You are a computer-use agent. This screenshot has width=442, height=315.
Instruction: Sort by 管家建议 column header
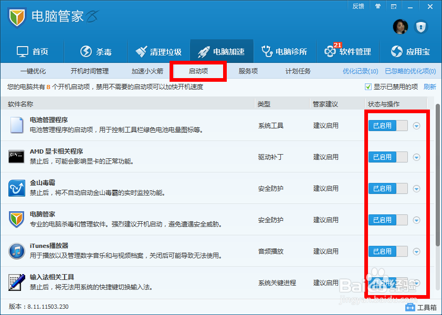325,104
